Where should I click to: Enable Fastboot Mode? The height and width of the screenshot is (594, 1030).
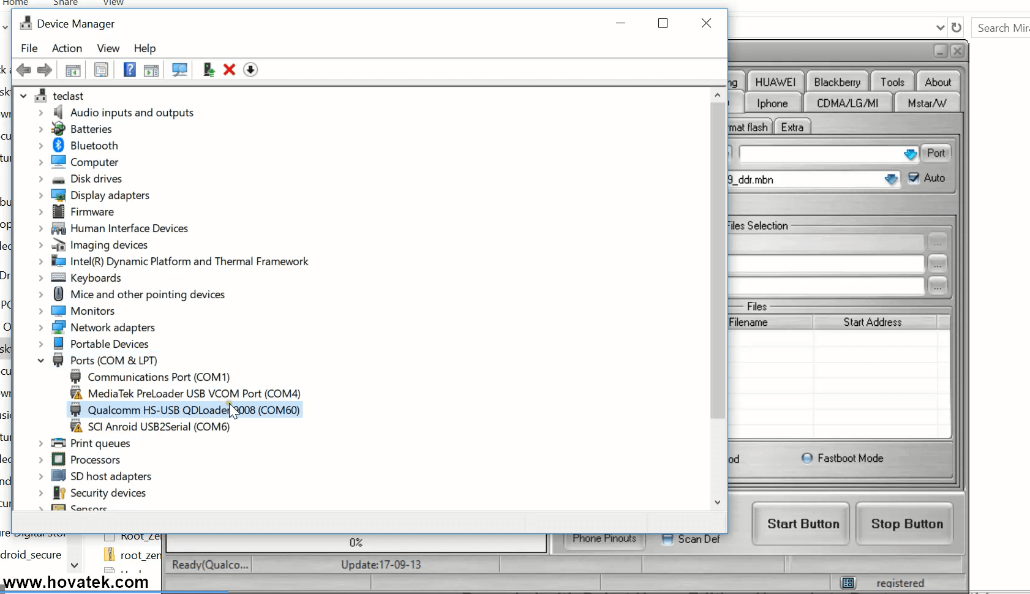(808, 457)
